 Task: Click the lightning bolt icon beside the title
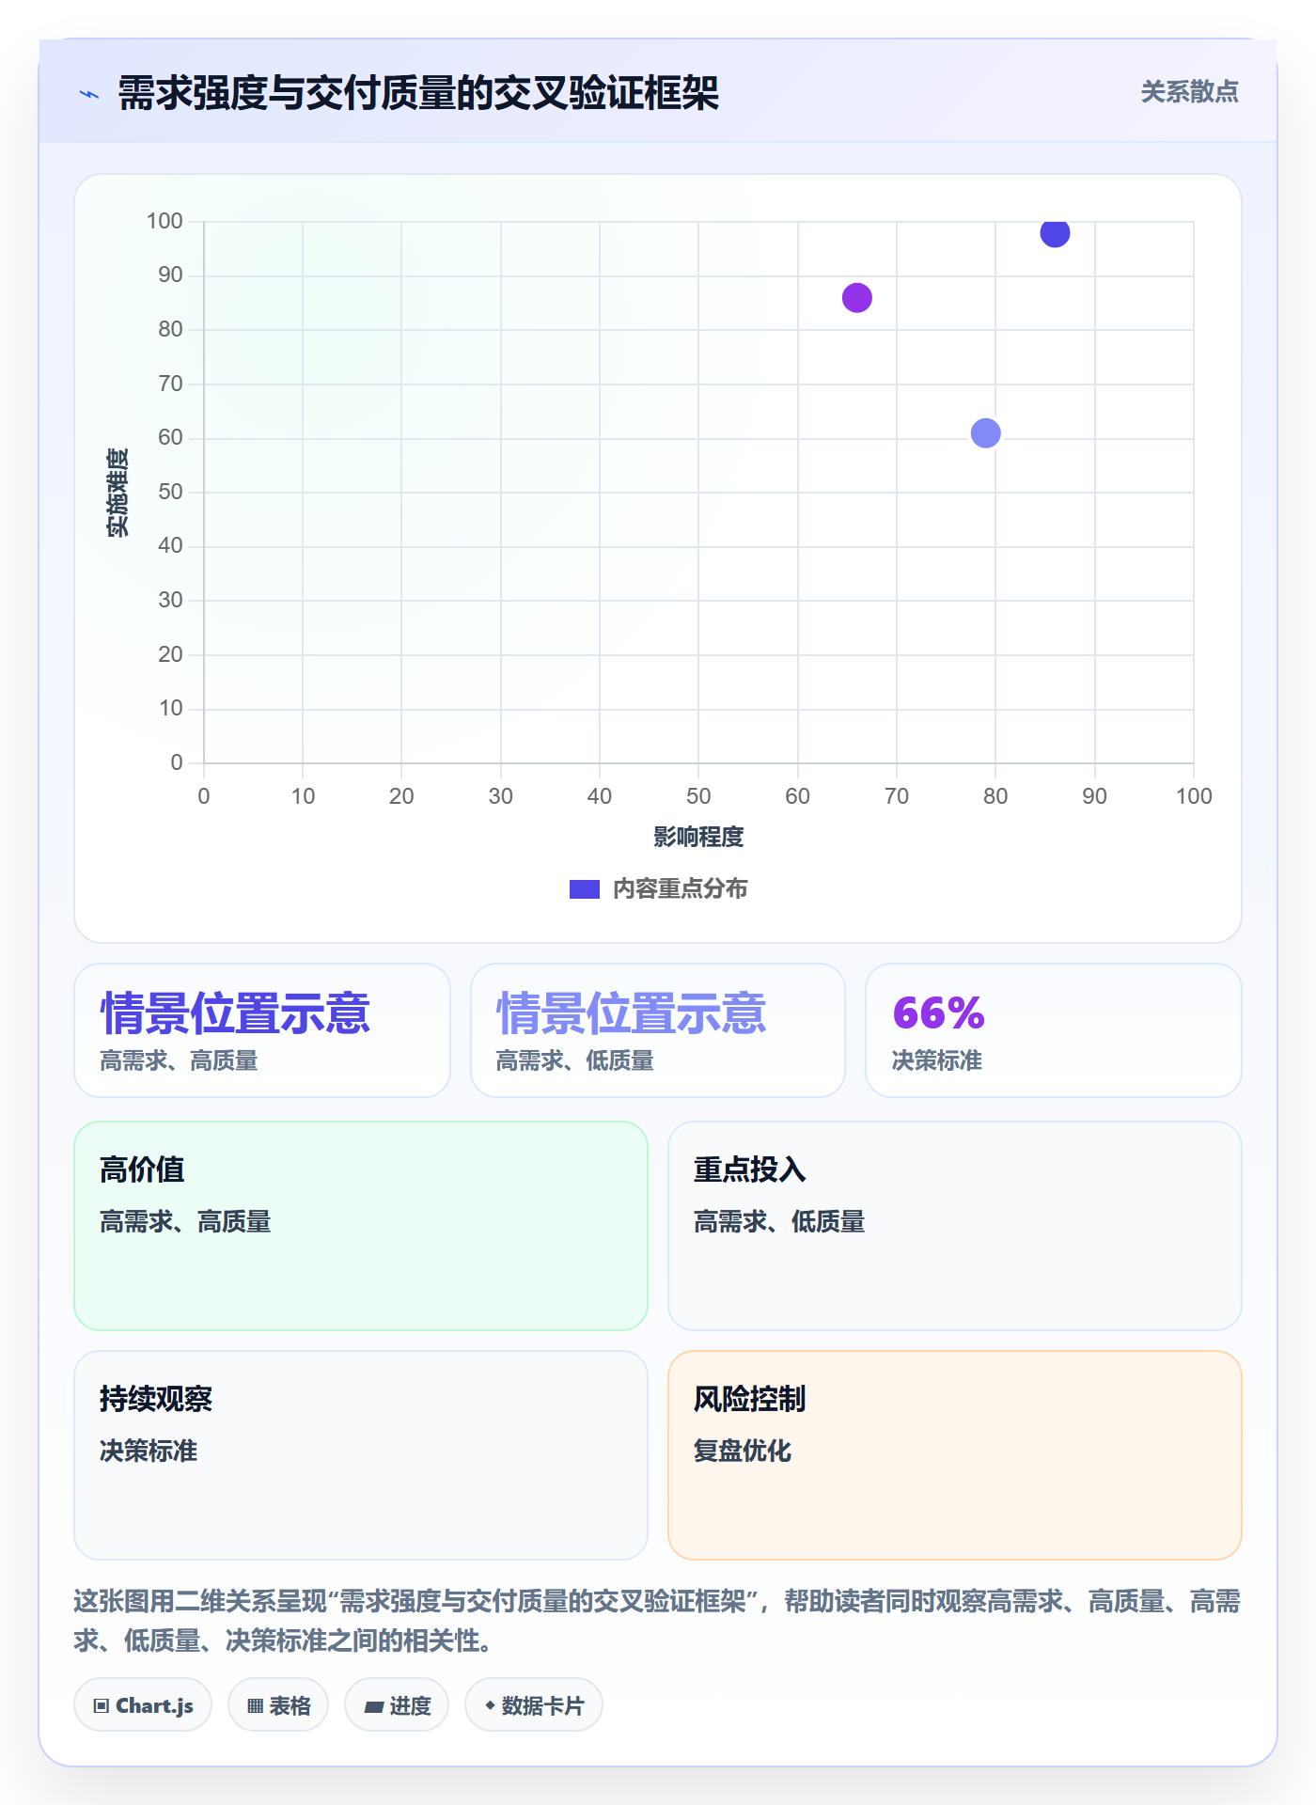(89, 94)
